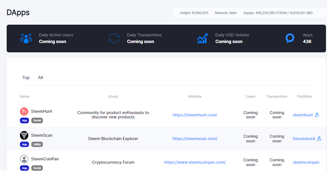Click the user icon beside futureshock publisher
Image resolution: width=327 pixels, height=171 pixels.
319,139
